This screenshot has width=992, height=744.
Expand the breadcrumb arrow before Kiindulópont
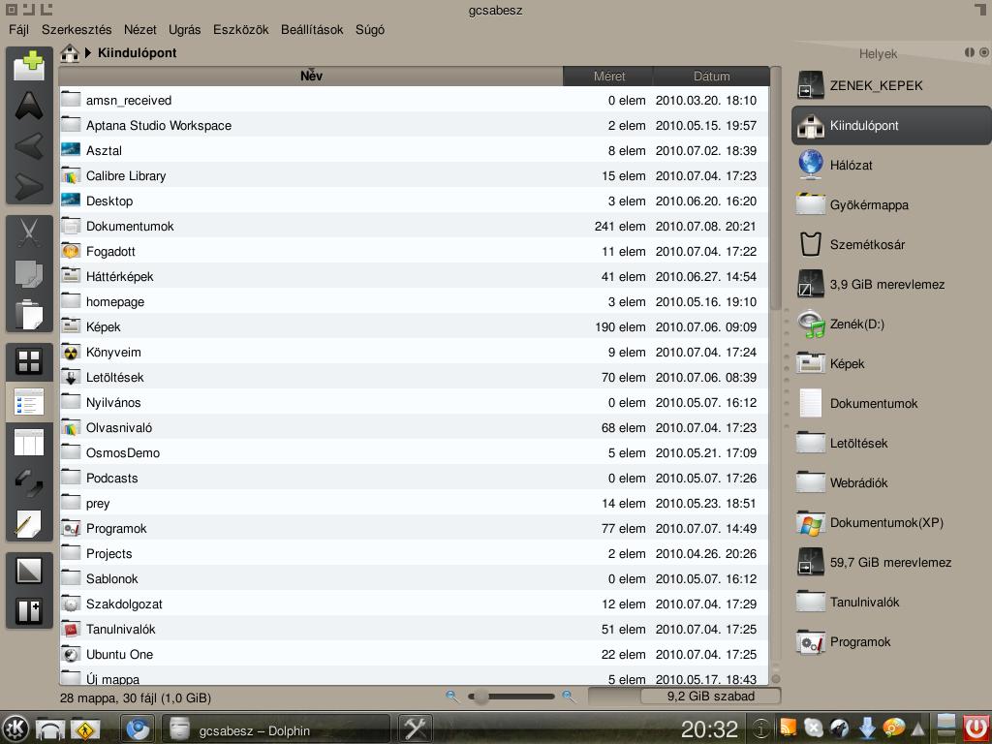[x=88, y=53]
